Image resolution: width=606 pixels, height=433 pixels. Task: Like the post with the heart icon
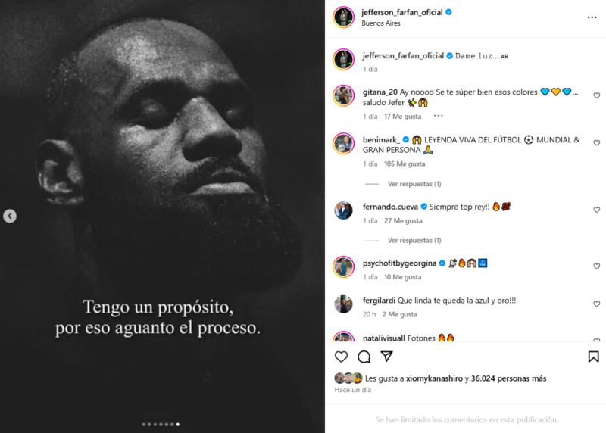pyautogui.click(x=341, y=357)
